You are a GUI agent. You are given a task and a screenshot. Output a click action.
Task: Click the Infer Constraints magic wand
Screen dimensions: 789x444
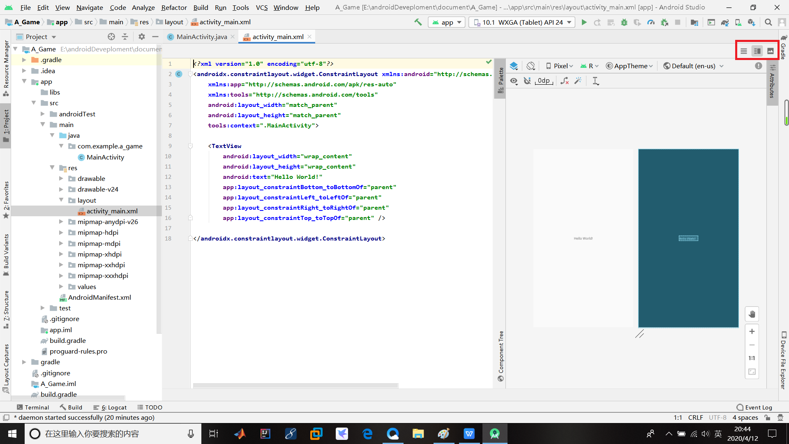pyautogui.click(x=578, y=81)
